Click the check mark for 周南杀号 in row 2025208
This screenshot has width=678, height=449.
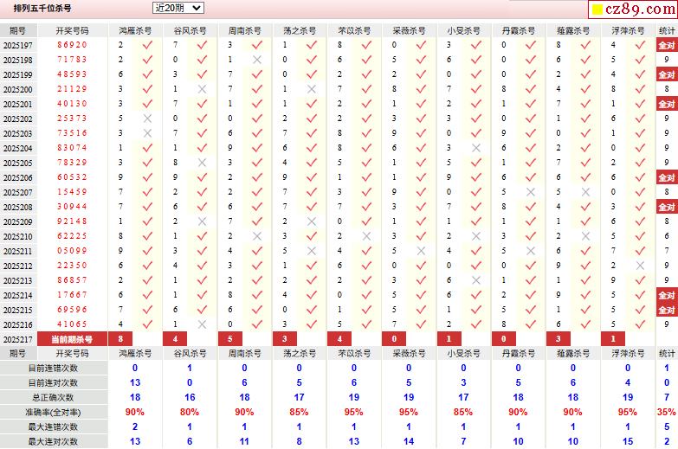[257, 207]
